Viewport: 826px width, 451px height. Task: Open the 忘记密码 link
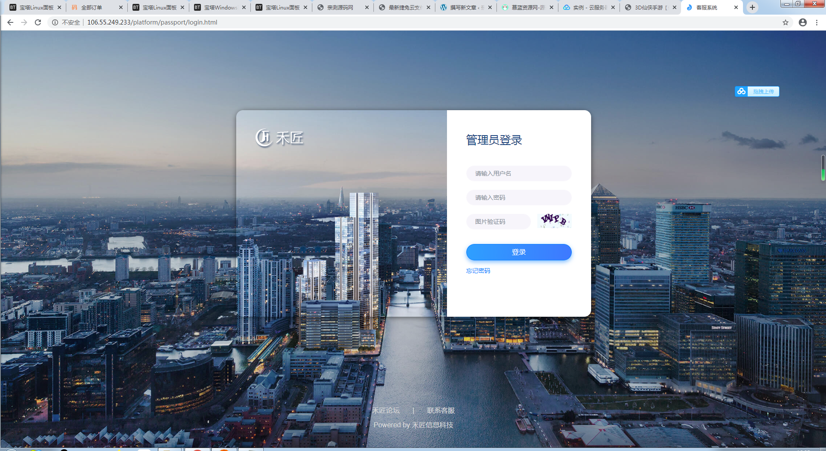click(478, 271)
